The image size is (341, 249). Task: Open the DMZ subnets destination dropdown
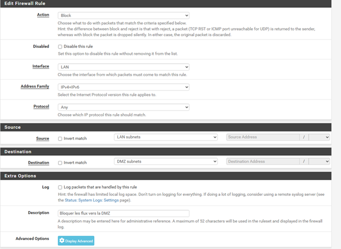(x=165, y=161)
